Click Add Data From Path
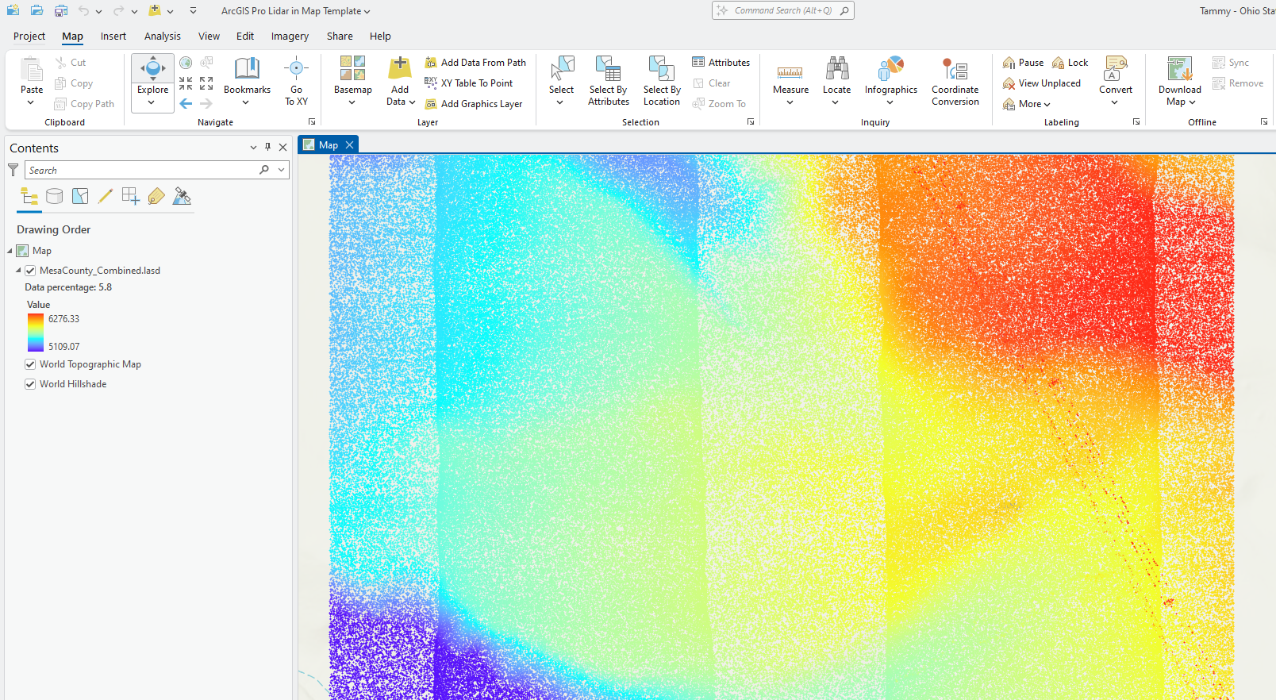Image resolution: width=1276 pixels, height=700 pixels. pos(475,63)
